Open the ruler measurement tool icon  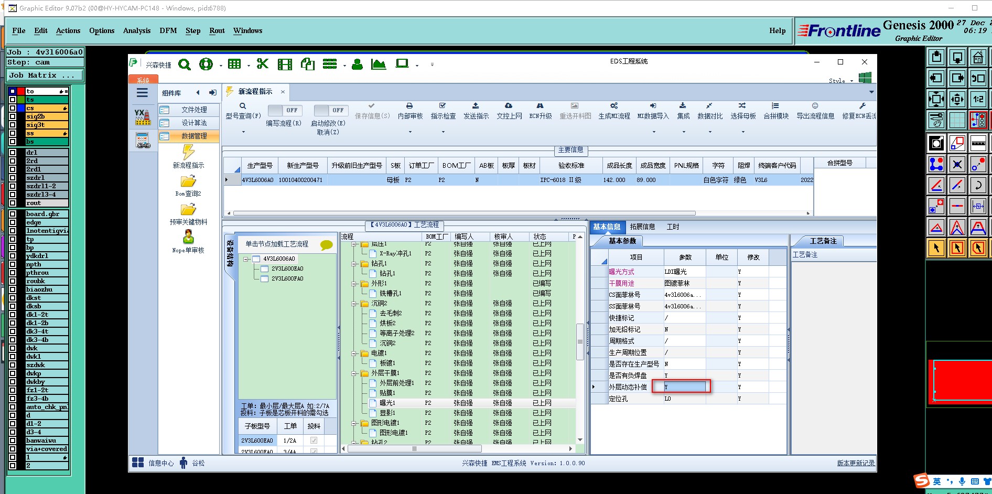click(978, 143)
